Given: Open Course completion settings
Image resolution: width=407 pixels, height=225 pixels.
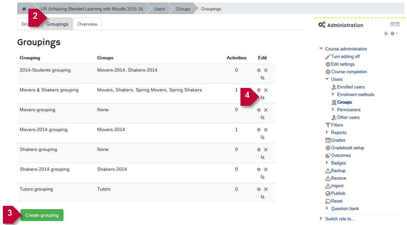Looking at the screenshot, I should (x=349, y=72).
